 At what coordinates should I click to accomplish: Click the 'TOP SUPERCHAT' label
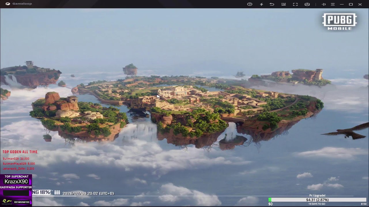pos(16,177)
